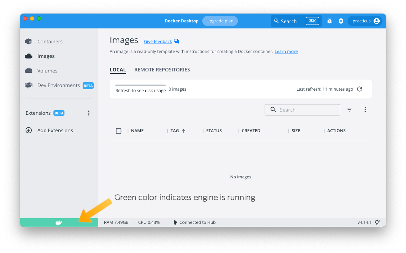This screenshot has height=253, width=406.
Task: Toggle the select-all images checkbox
Action: click(x=119, y=131)
